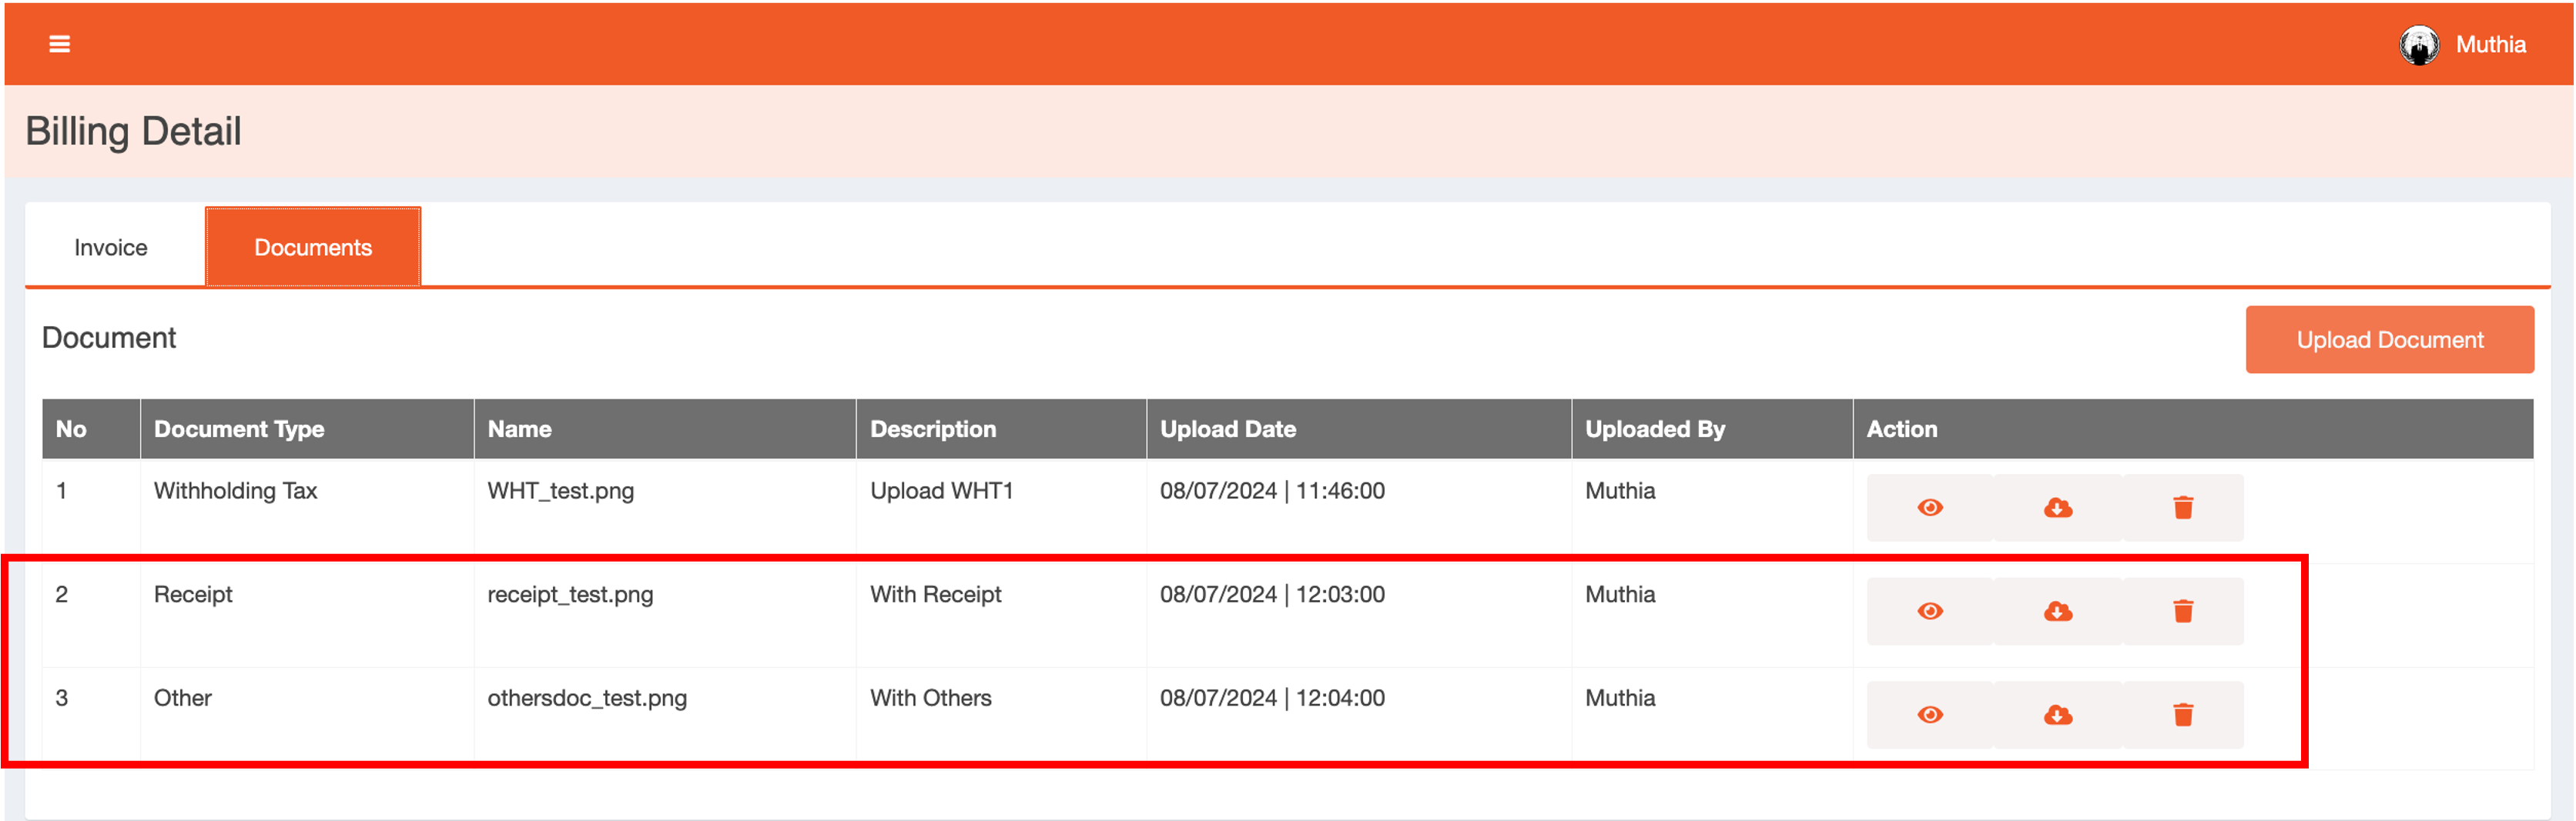Image resolution: width=2576 pixels, height=821 pixels.
Task: Click the receipt_test.png file name
Action: tap(570, 594)
